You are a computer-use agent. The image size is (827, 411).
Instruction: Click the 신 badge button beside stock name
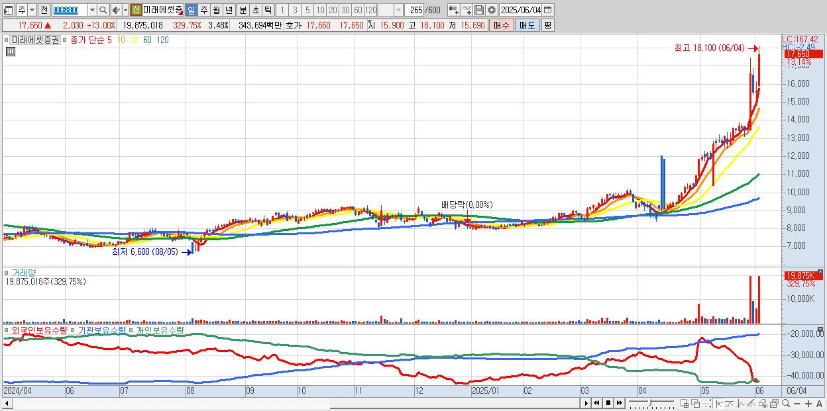coord(136,10)
